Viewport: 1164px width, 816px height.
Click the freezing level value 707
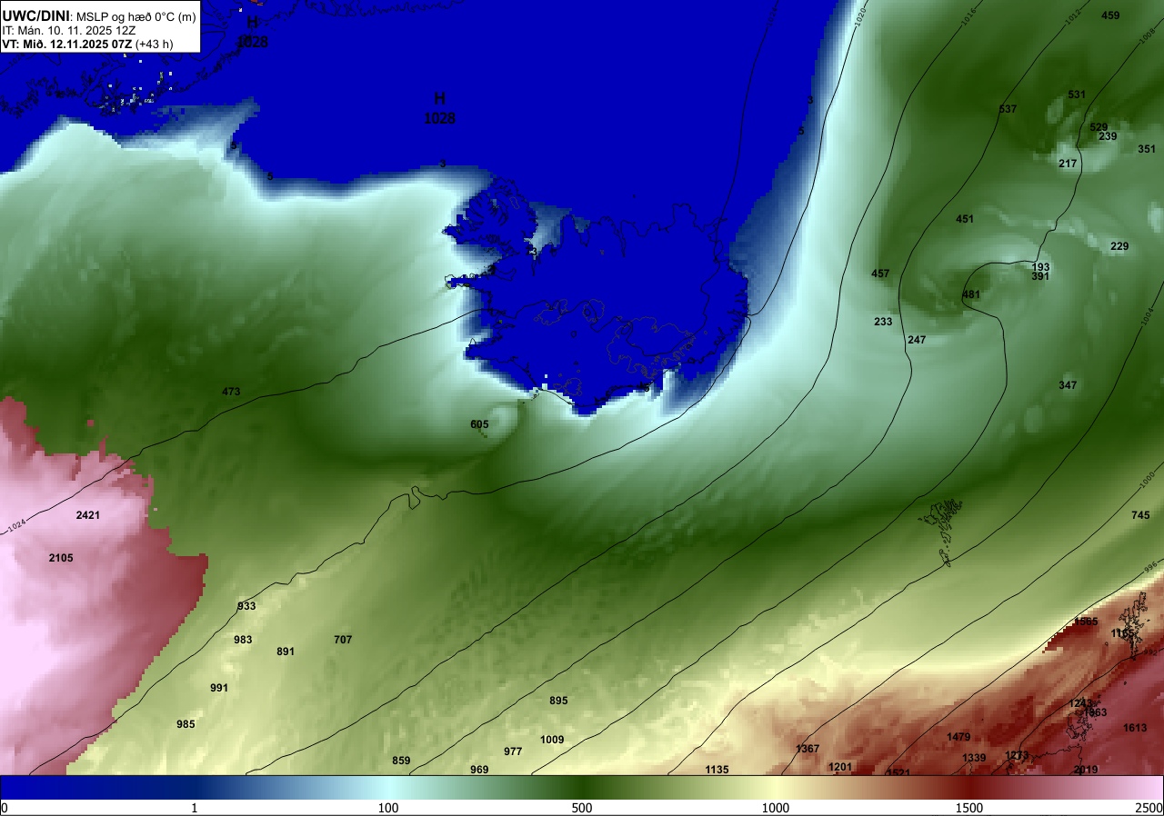coord(343,640)
